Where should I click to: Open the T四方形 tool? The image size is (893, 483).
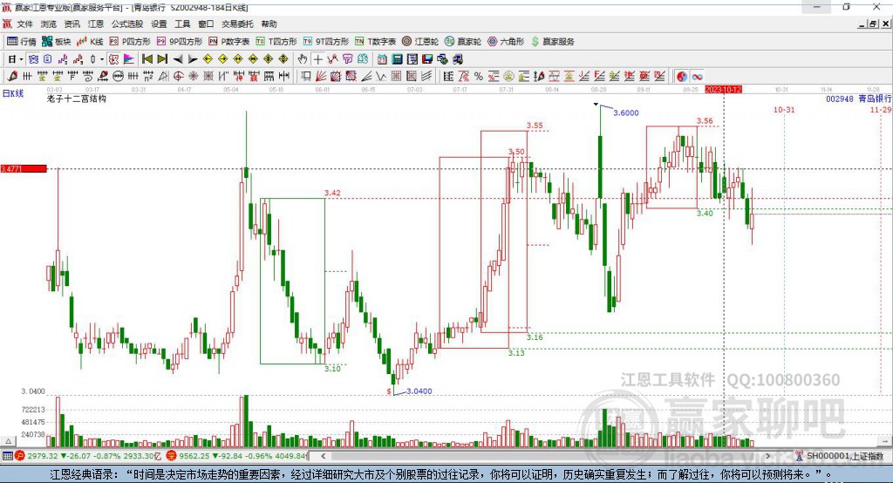coord(276,42)
